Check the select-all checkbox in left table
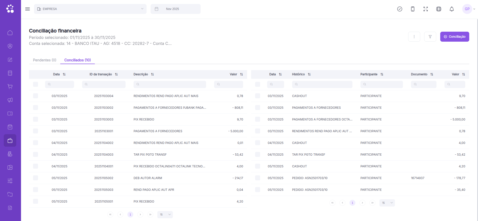Screen dimensions: 478x221 click(36, 84)
